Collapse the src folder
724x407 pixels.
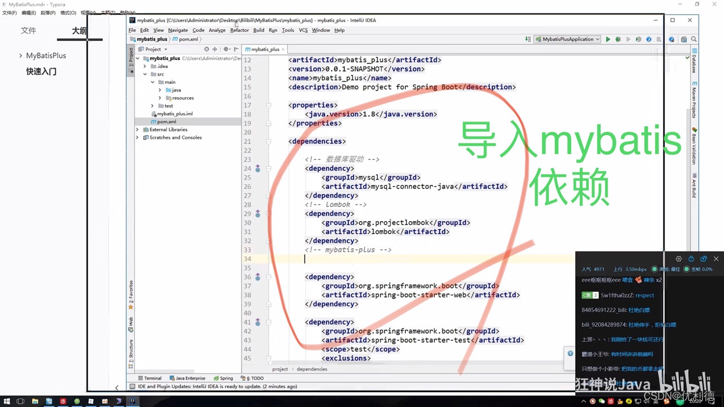point(145,74)
